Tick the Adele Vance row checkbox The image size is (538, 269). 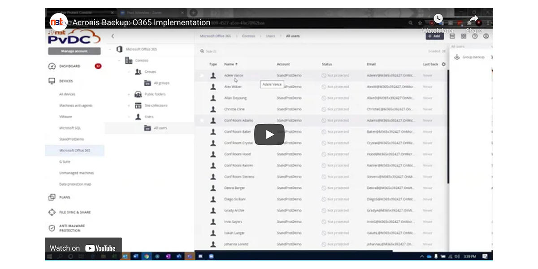click(x=202, y=76)
